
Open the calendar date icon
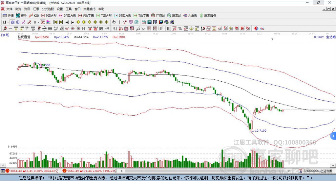pyautogui.click(x=144, y=22)
